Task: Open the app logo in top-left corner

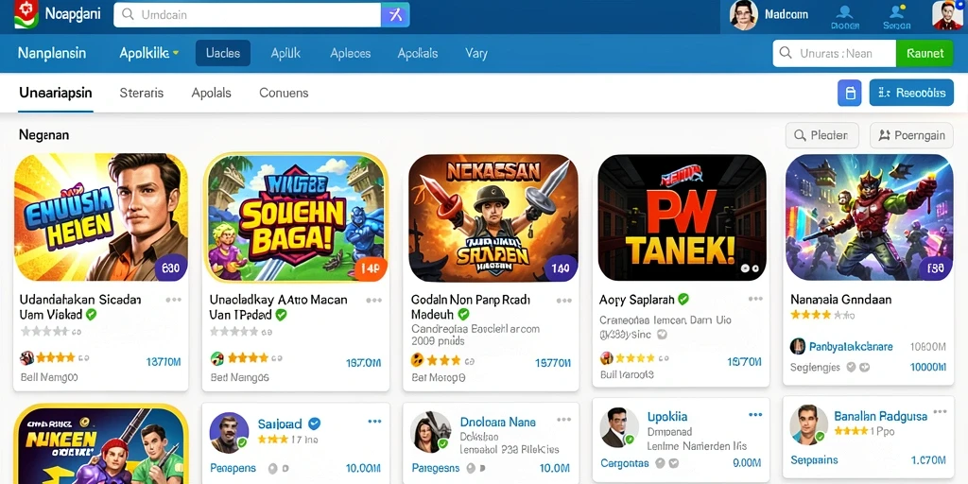Action: coord(26,14)
